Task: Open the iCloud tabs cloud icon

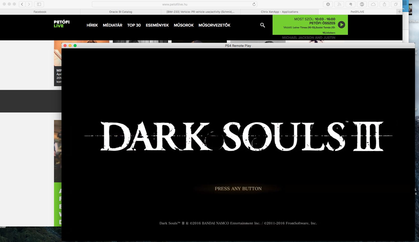Action: tap(373, 4)
